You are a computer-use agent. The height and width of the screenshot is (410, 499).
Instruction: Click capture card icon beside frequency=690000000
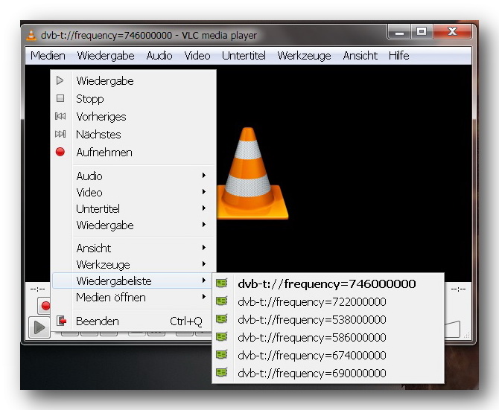(222, 372)
